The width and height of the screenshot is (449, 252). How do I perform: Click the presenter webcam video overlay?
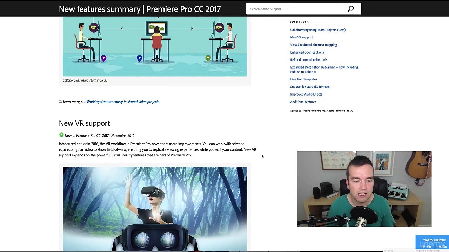click(364, 189)
